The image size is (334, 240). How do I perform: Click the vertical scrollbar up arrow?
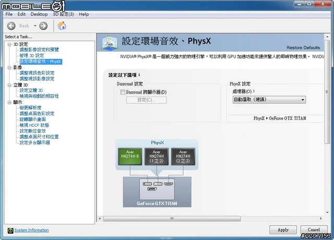(327, 37)
